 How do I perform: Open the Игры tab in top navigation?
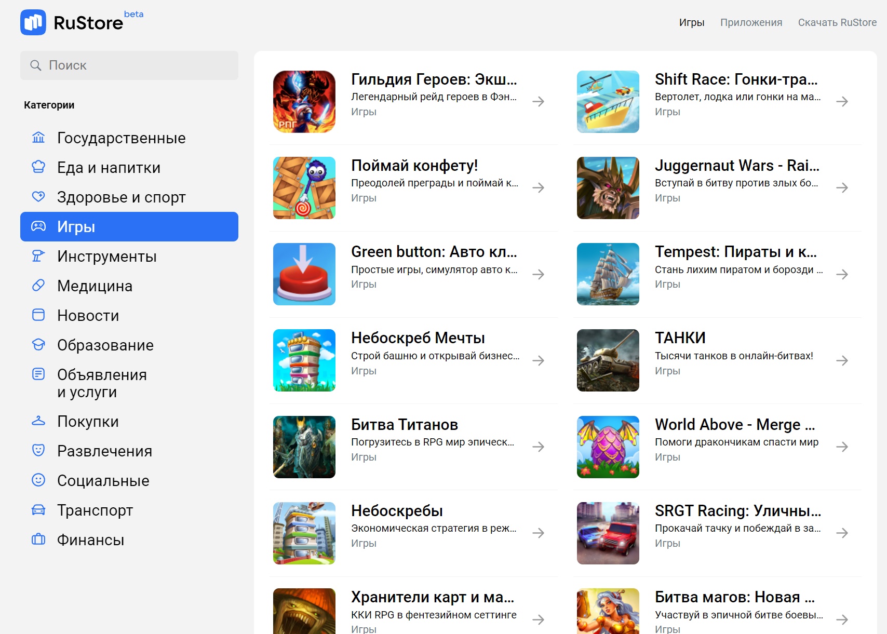pyautogui.click(x=692, y=22)
